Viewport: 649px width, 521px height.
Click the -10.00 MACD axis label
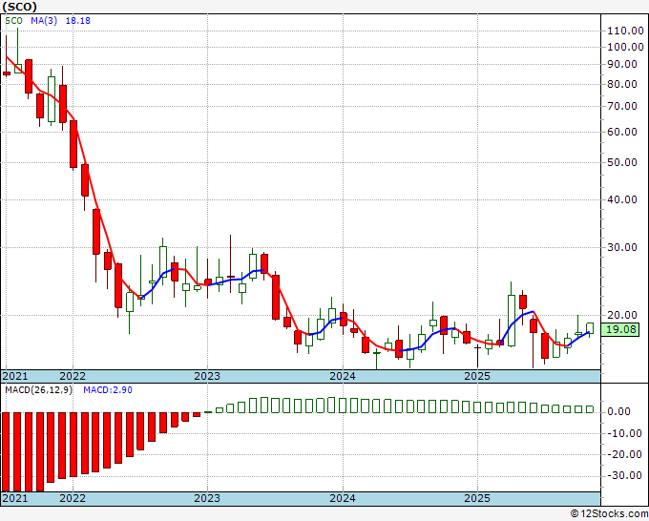623,433
